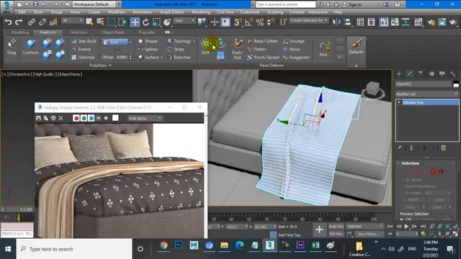Open the RGB Alpha channel dropdown
Viewport: 461px width, 259px height.
coord(145,118)
